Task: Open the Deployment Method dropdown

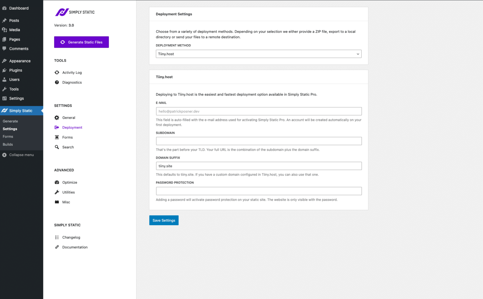Action: tap(258, 54)
